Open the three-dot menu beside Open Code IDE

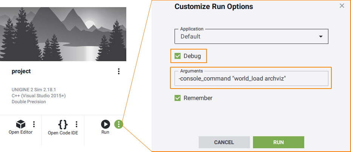[x=77, y=124]
